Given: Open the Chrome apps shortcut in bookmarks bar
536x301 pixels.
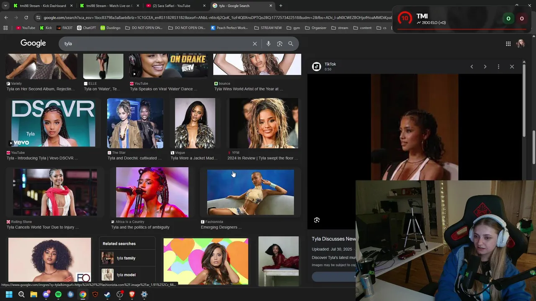Looking at the screenshot, I should [x=5, y=28].
